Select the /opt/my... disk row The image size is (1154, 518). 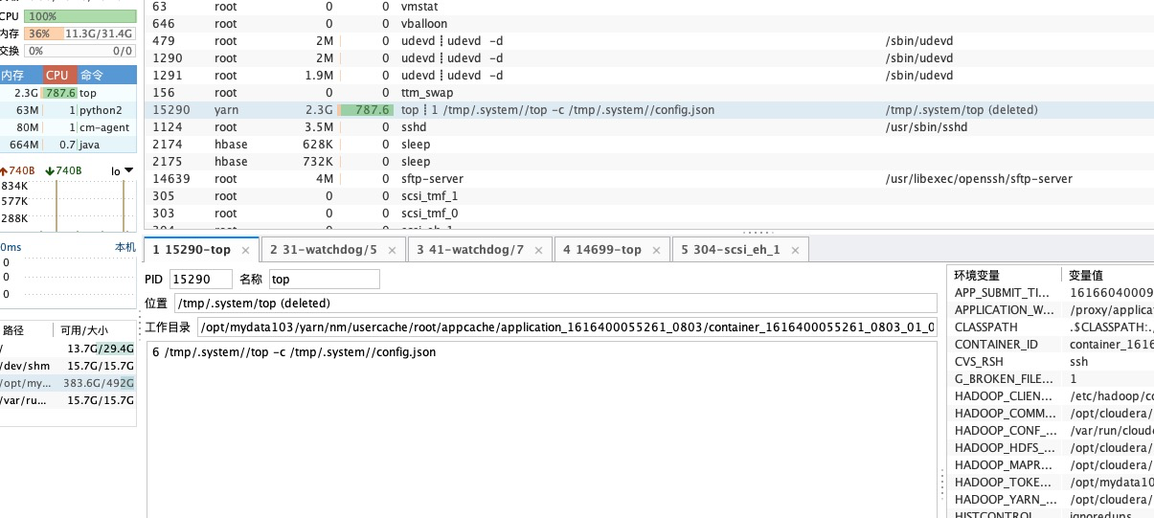point(68,383)
